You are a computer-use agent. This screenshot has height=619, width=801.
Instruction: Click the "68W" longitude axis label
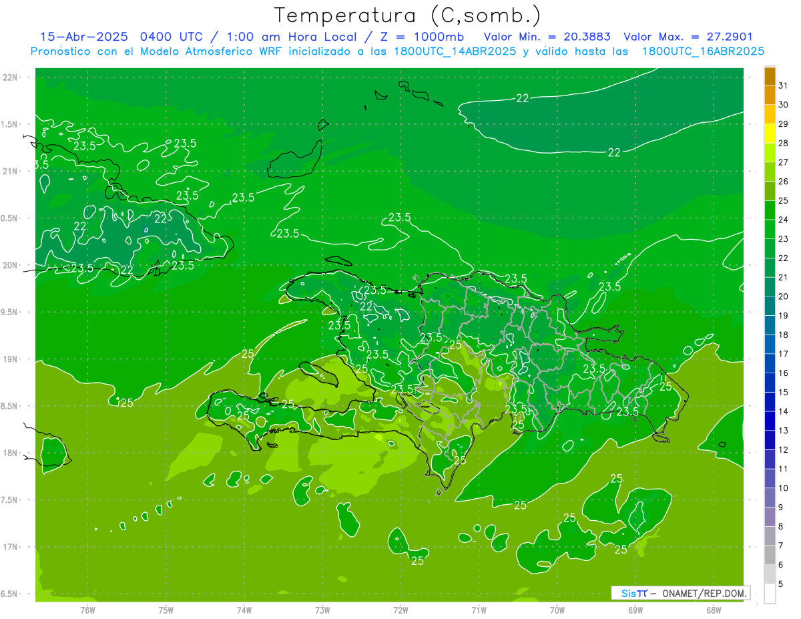click(x=714, y=610)
